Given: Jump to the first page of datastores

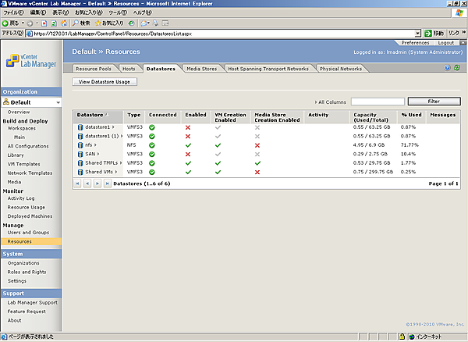Looking at the screenshot, I should (78, 183).
